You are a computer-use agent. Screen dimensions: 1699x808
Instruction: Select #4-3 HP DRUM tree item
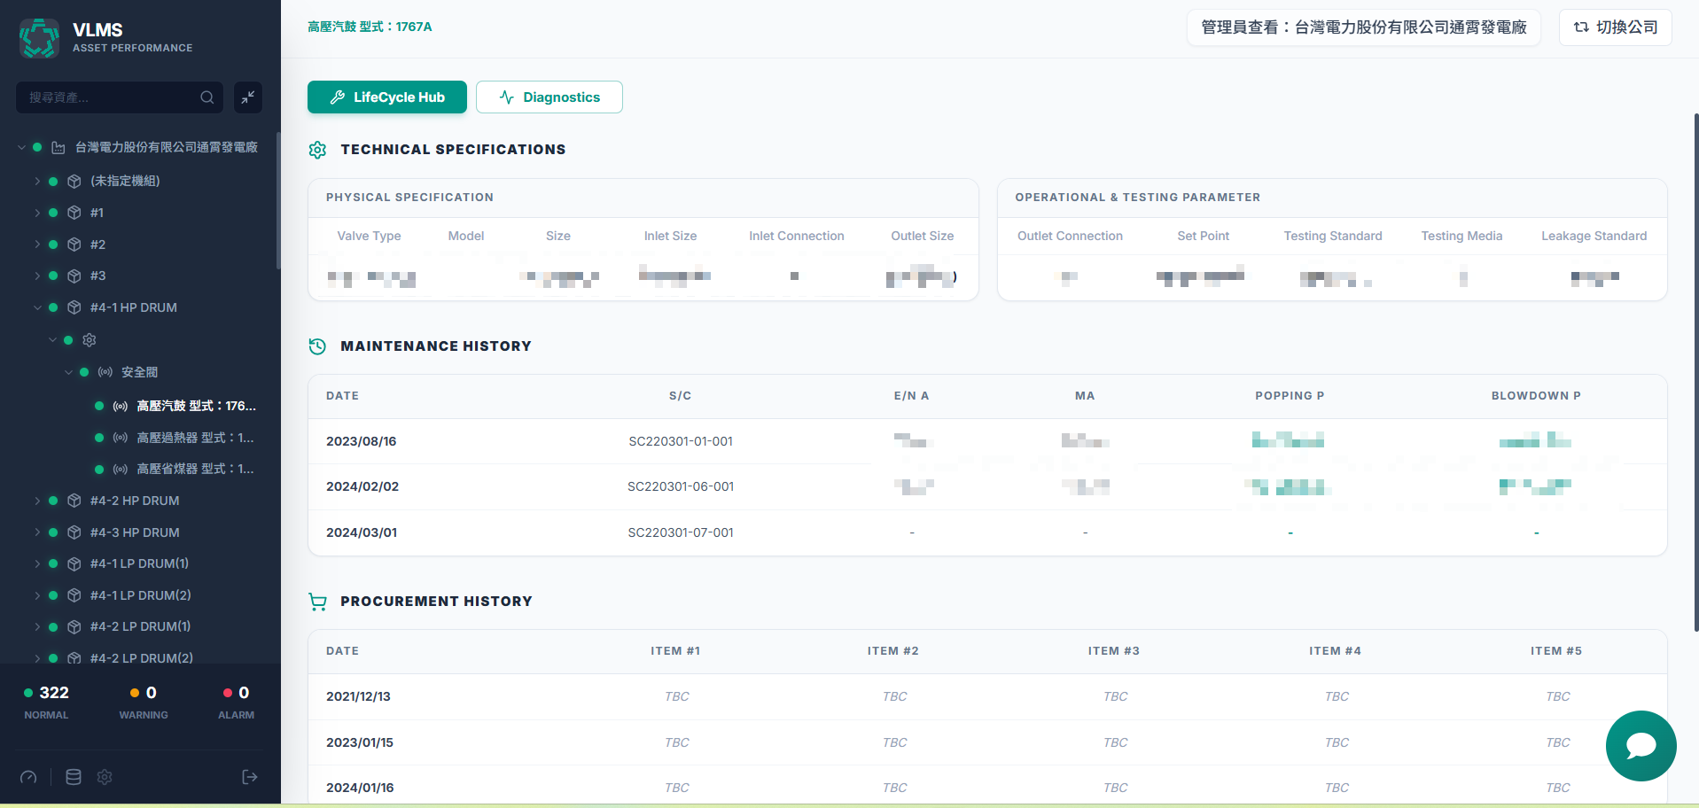pyautogui.click(x=135, y=532)
